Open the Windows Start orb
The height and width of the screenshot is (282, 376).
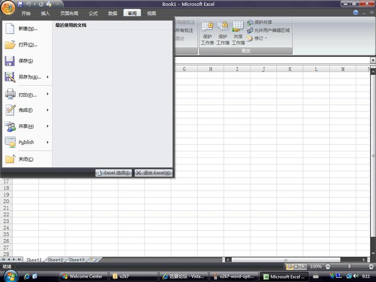click(10, 276)
